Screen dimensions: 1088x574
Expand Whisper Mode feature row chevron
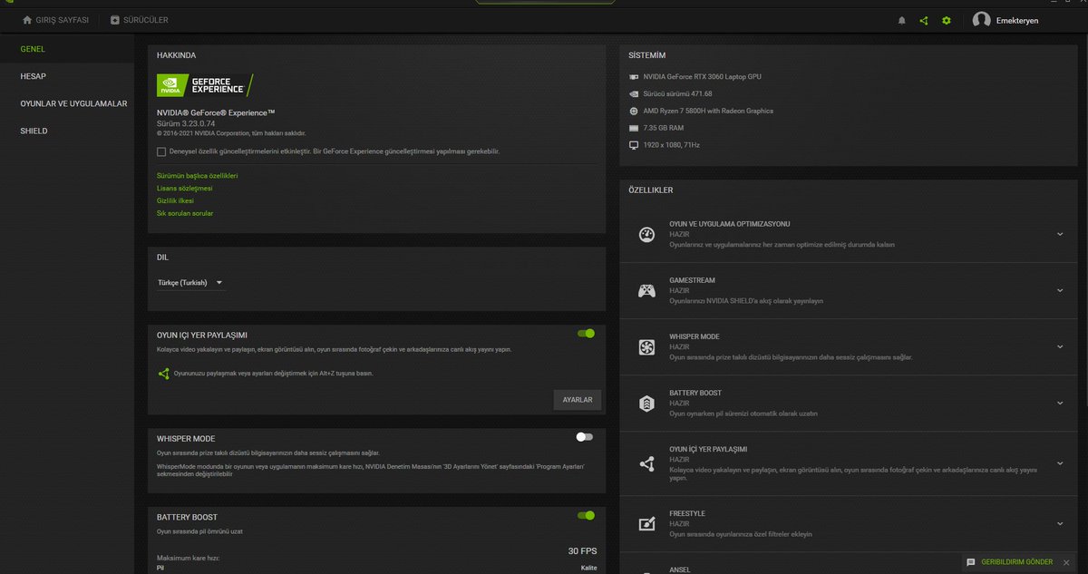pyautogui.click(x=1060, y=346)
